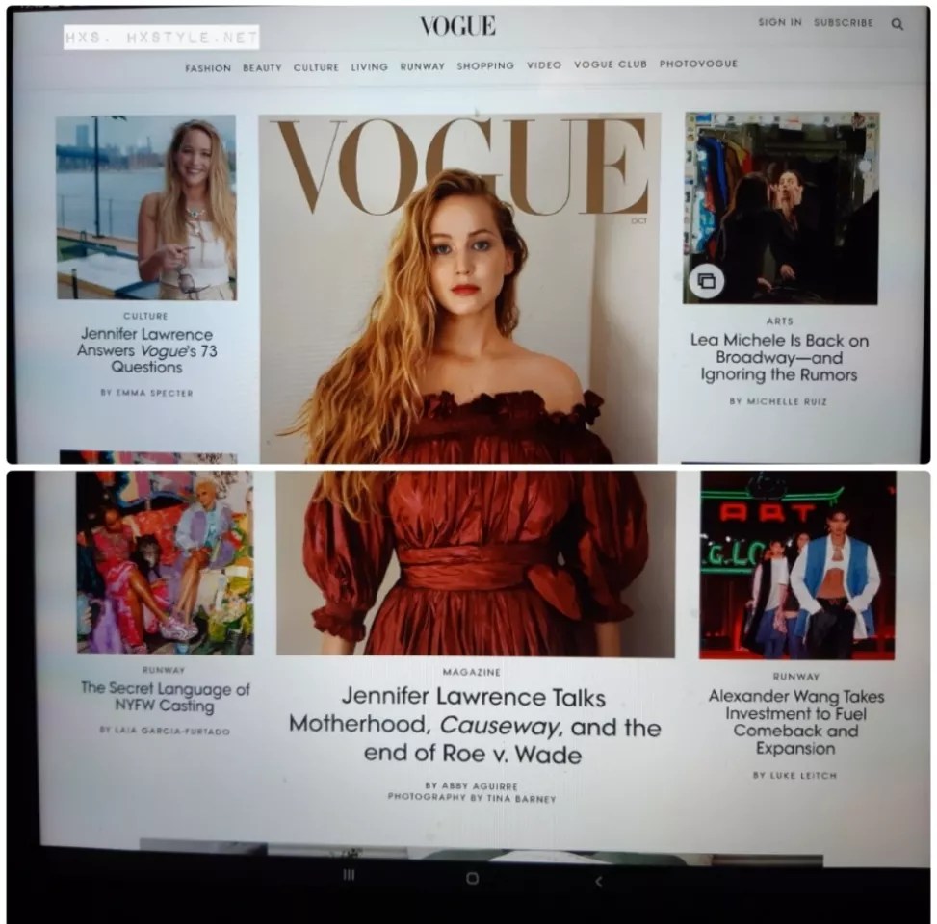
Task: Tap the Android back arrow
Action: click(598, 880)
